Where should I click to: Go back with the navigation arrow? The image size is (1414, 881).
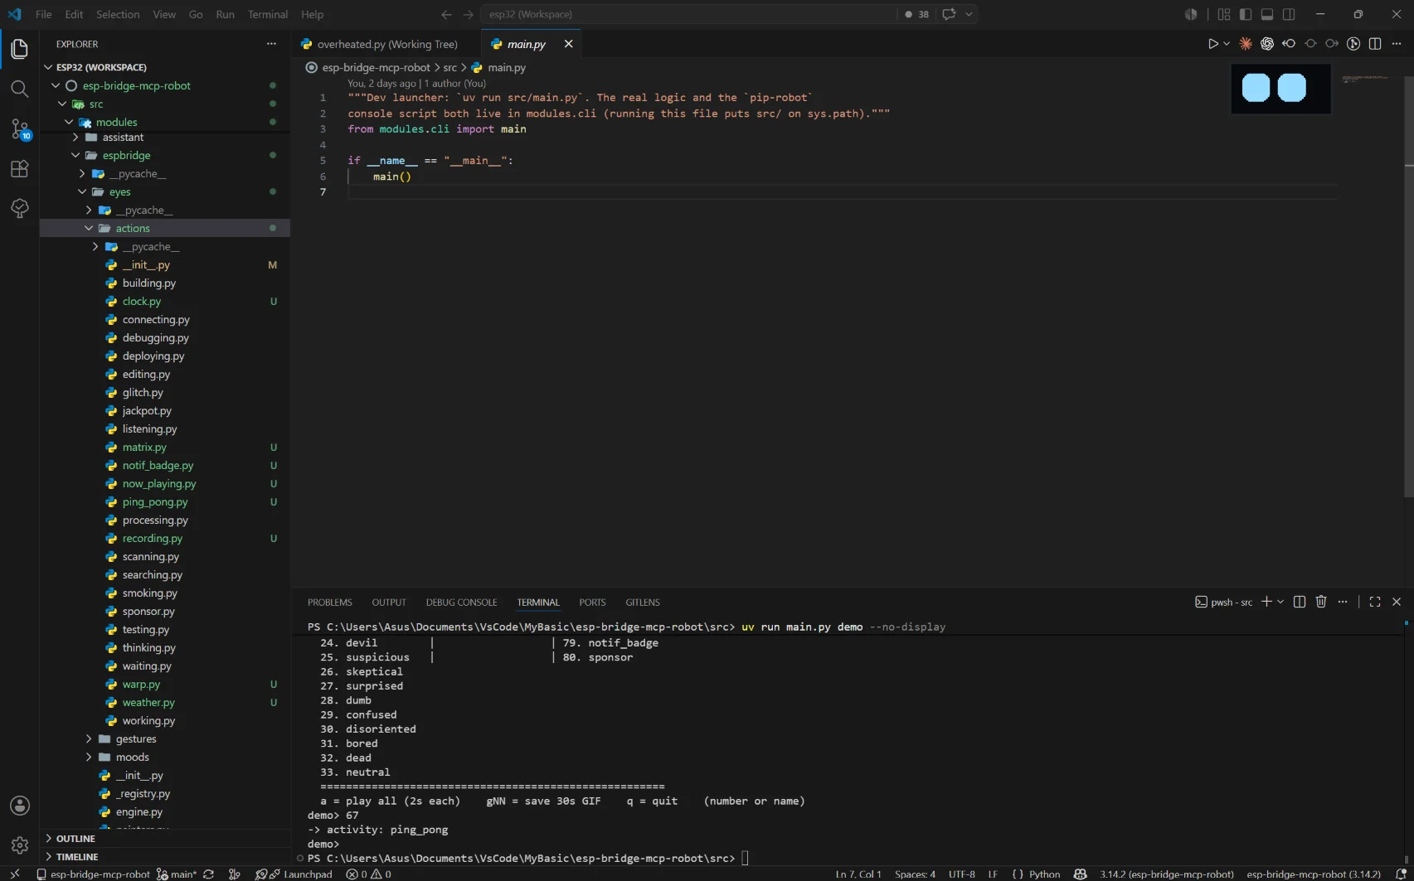coord(446,14)
